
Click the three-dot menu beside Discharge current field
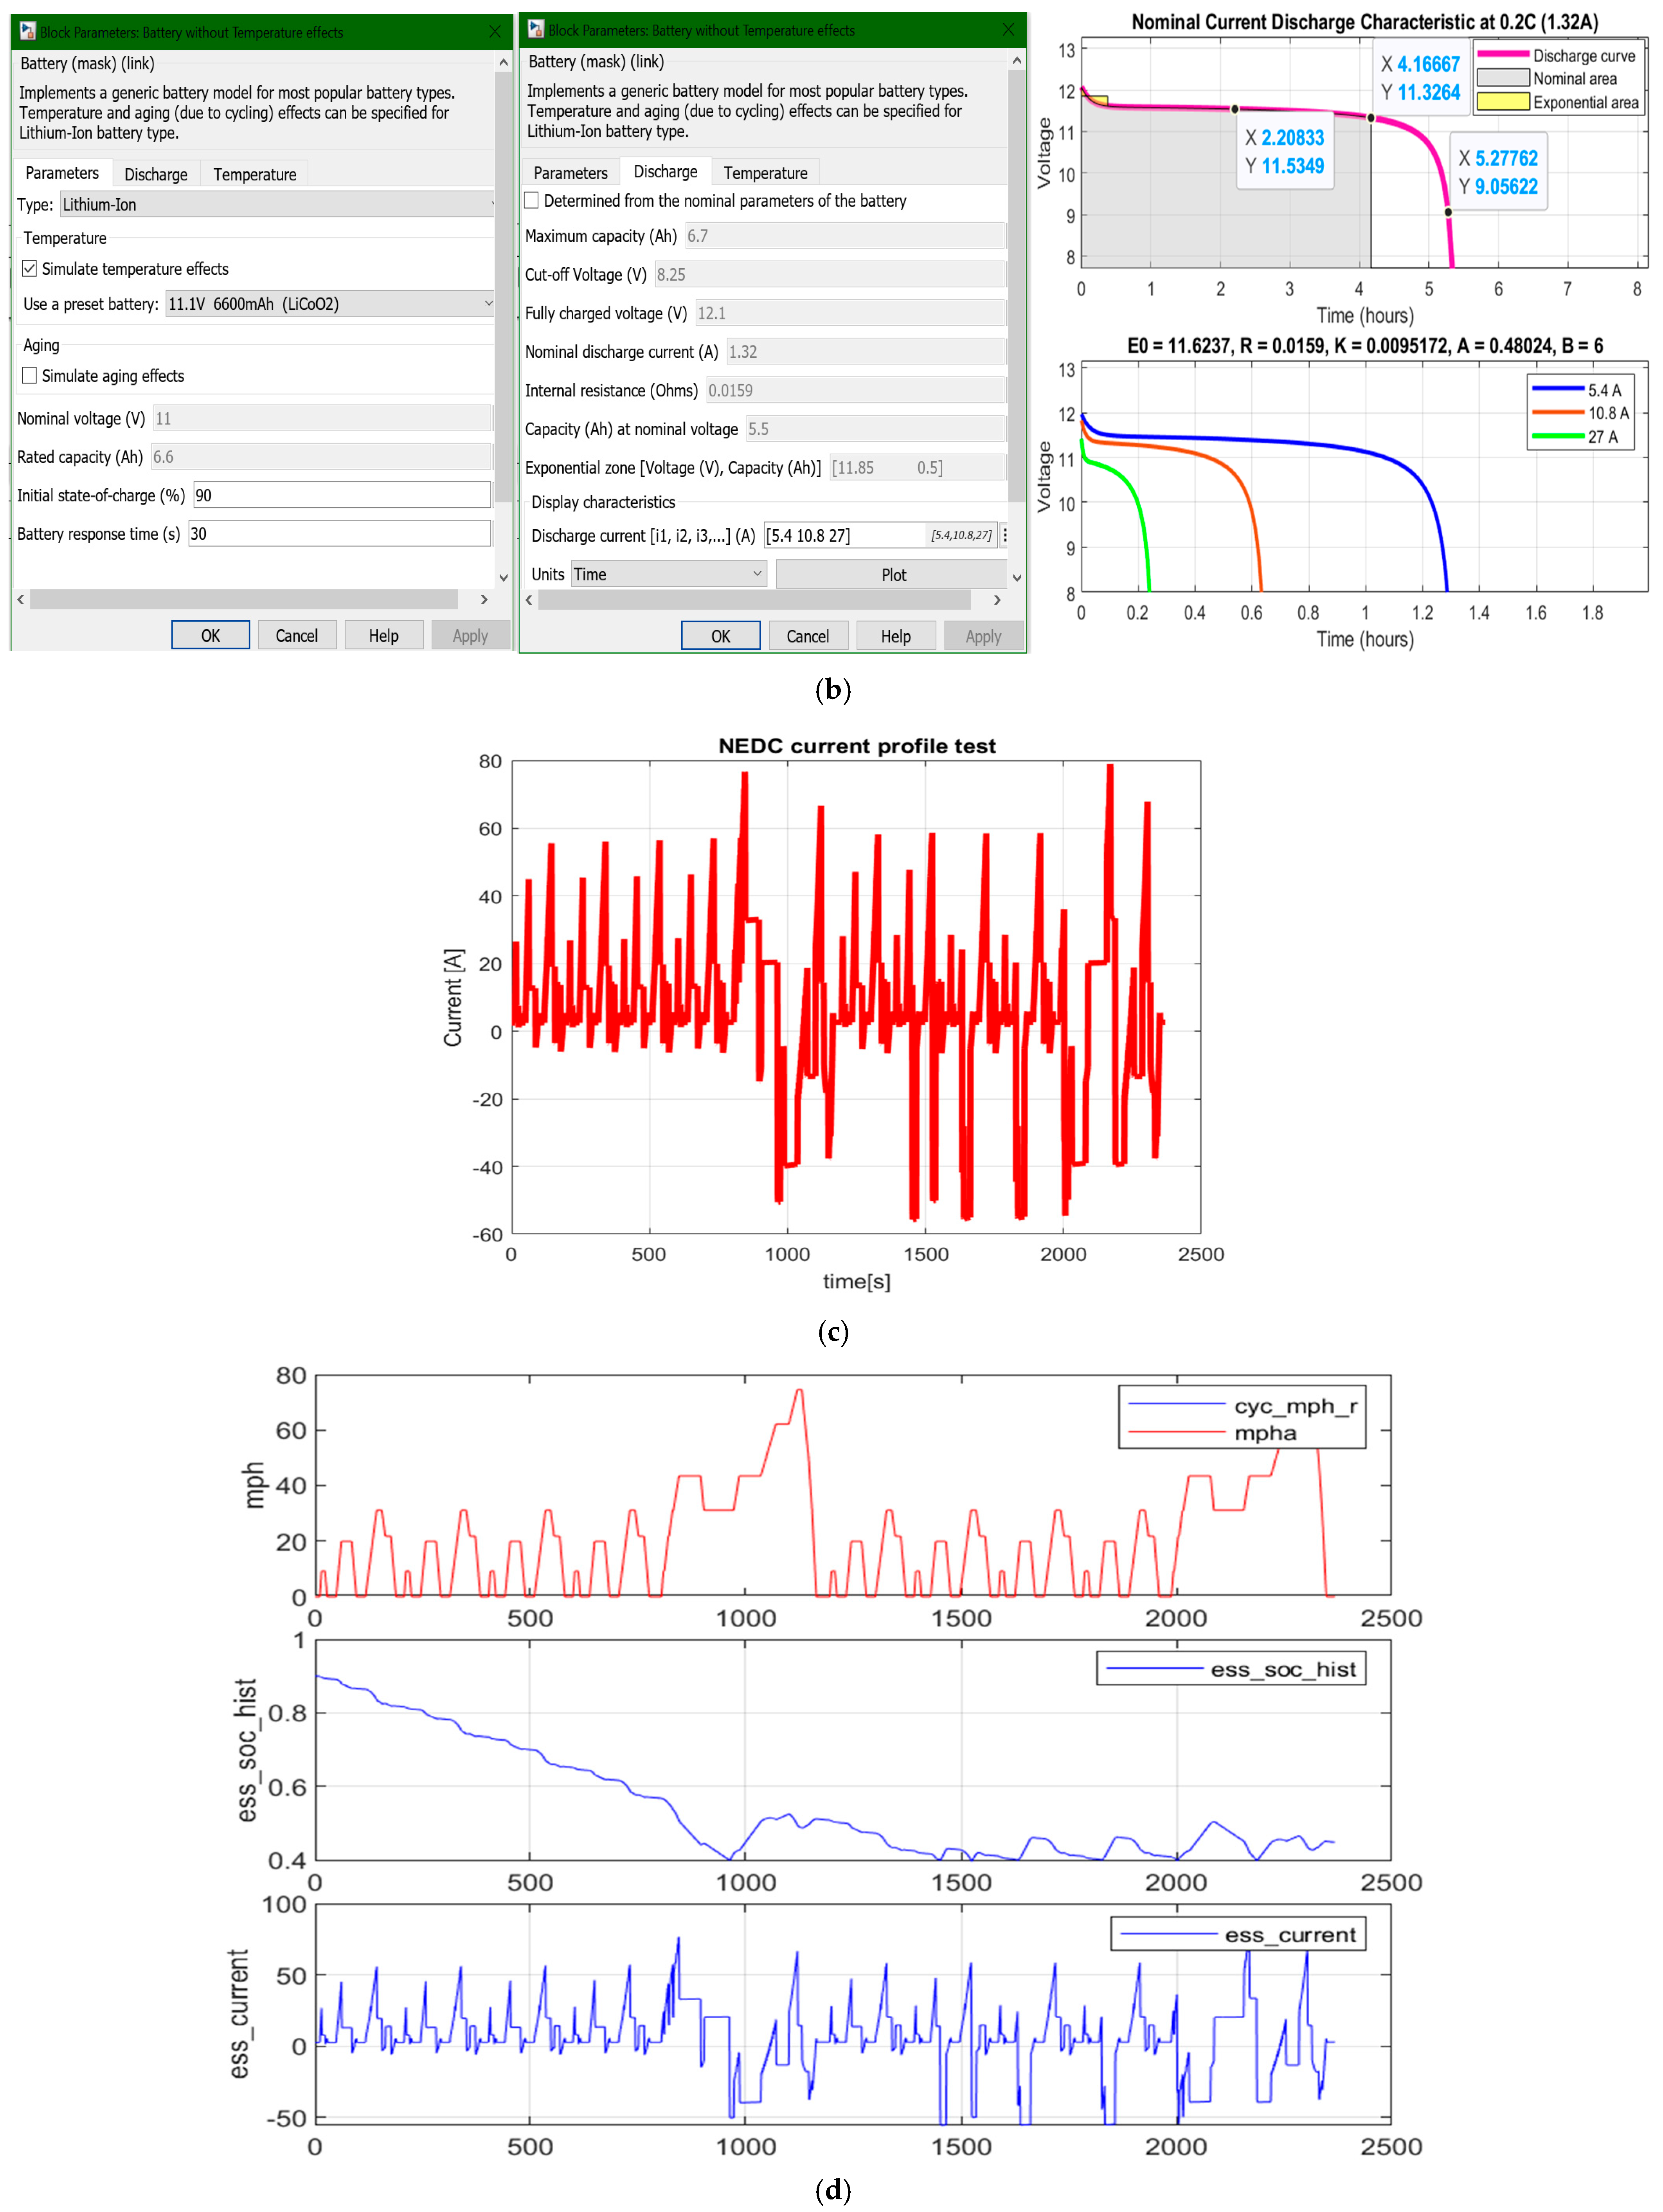click(1004, 535)
